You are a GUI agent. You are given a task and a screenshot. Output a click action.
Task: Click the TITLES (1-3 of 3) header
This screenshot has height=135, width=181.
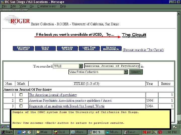87,83
